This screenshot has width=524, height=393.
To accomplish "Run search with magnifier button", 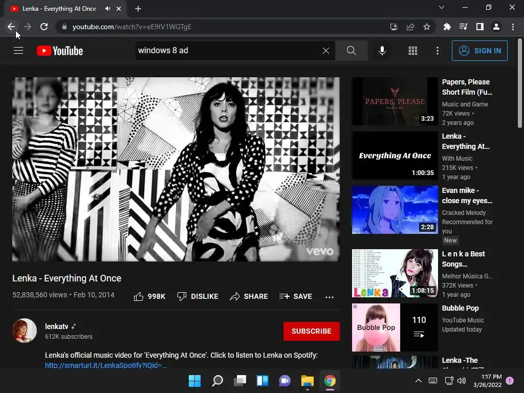I will pyautogui.click(x=351, y=51).
